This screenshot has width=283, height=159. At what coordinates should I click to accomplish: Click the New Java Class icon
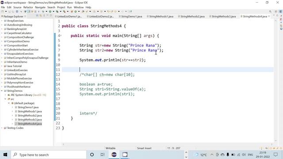click(76, 11)
